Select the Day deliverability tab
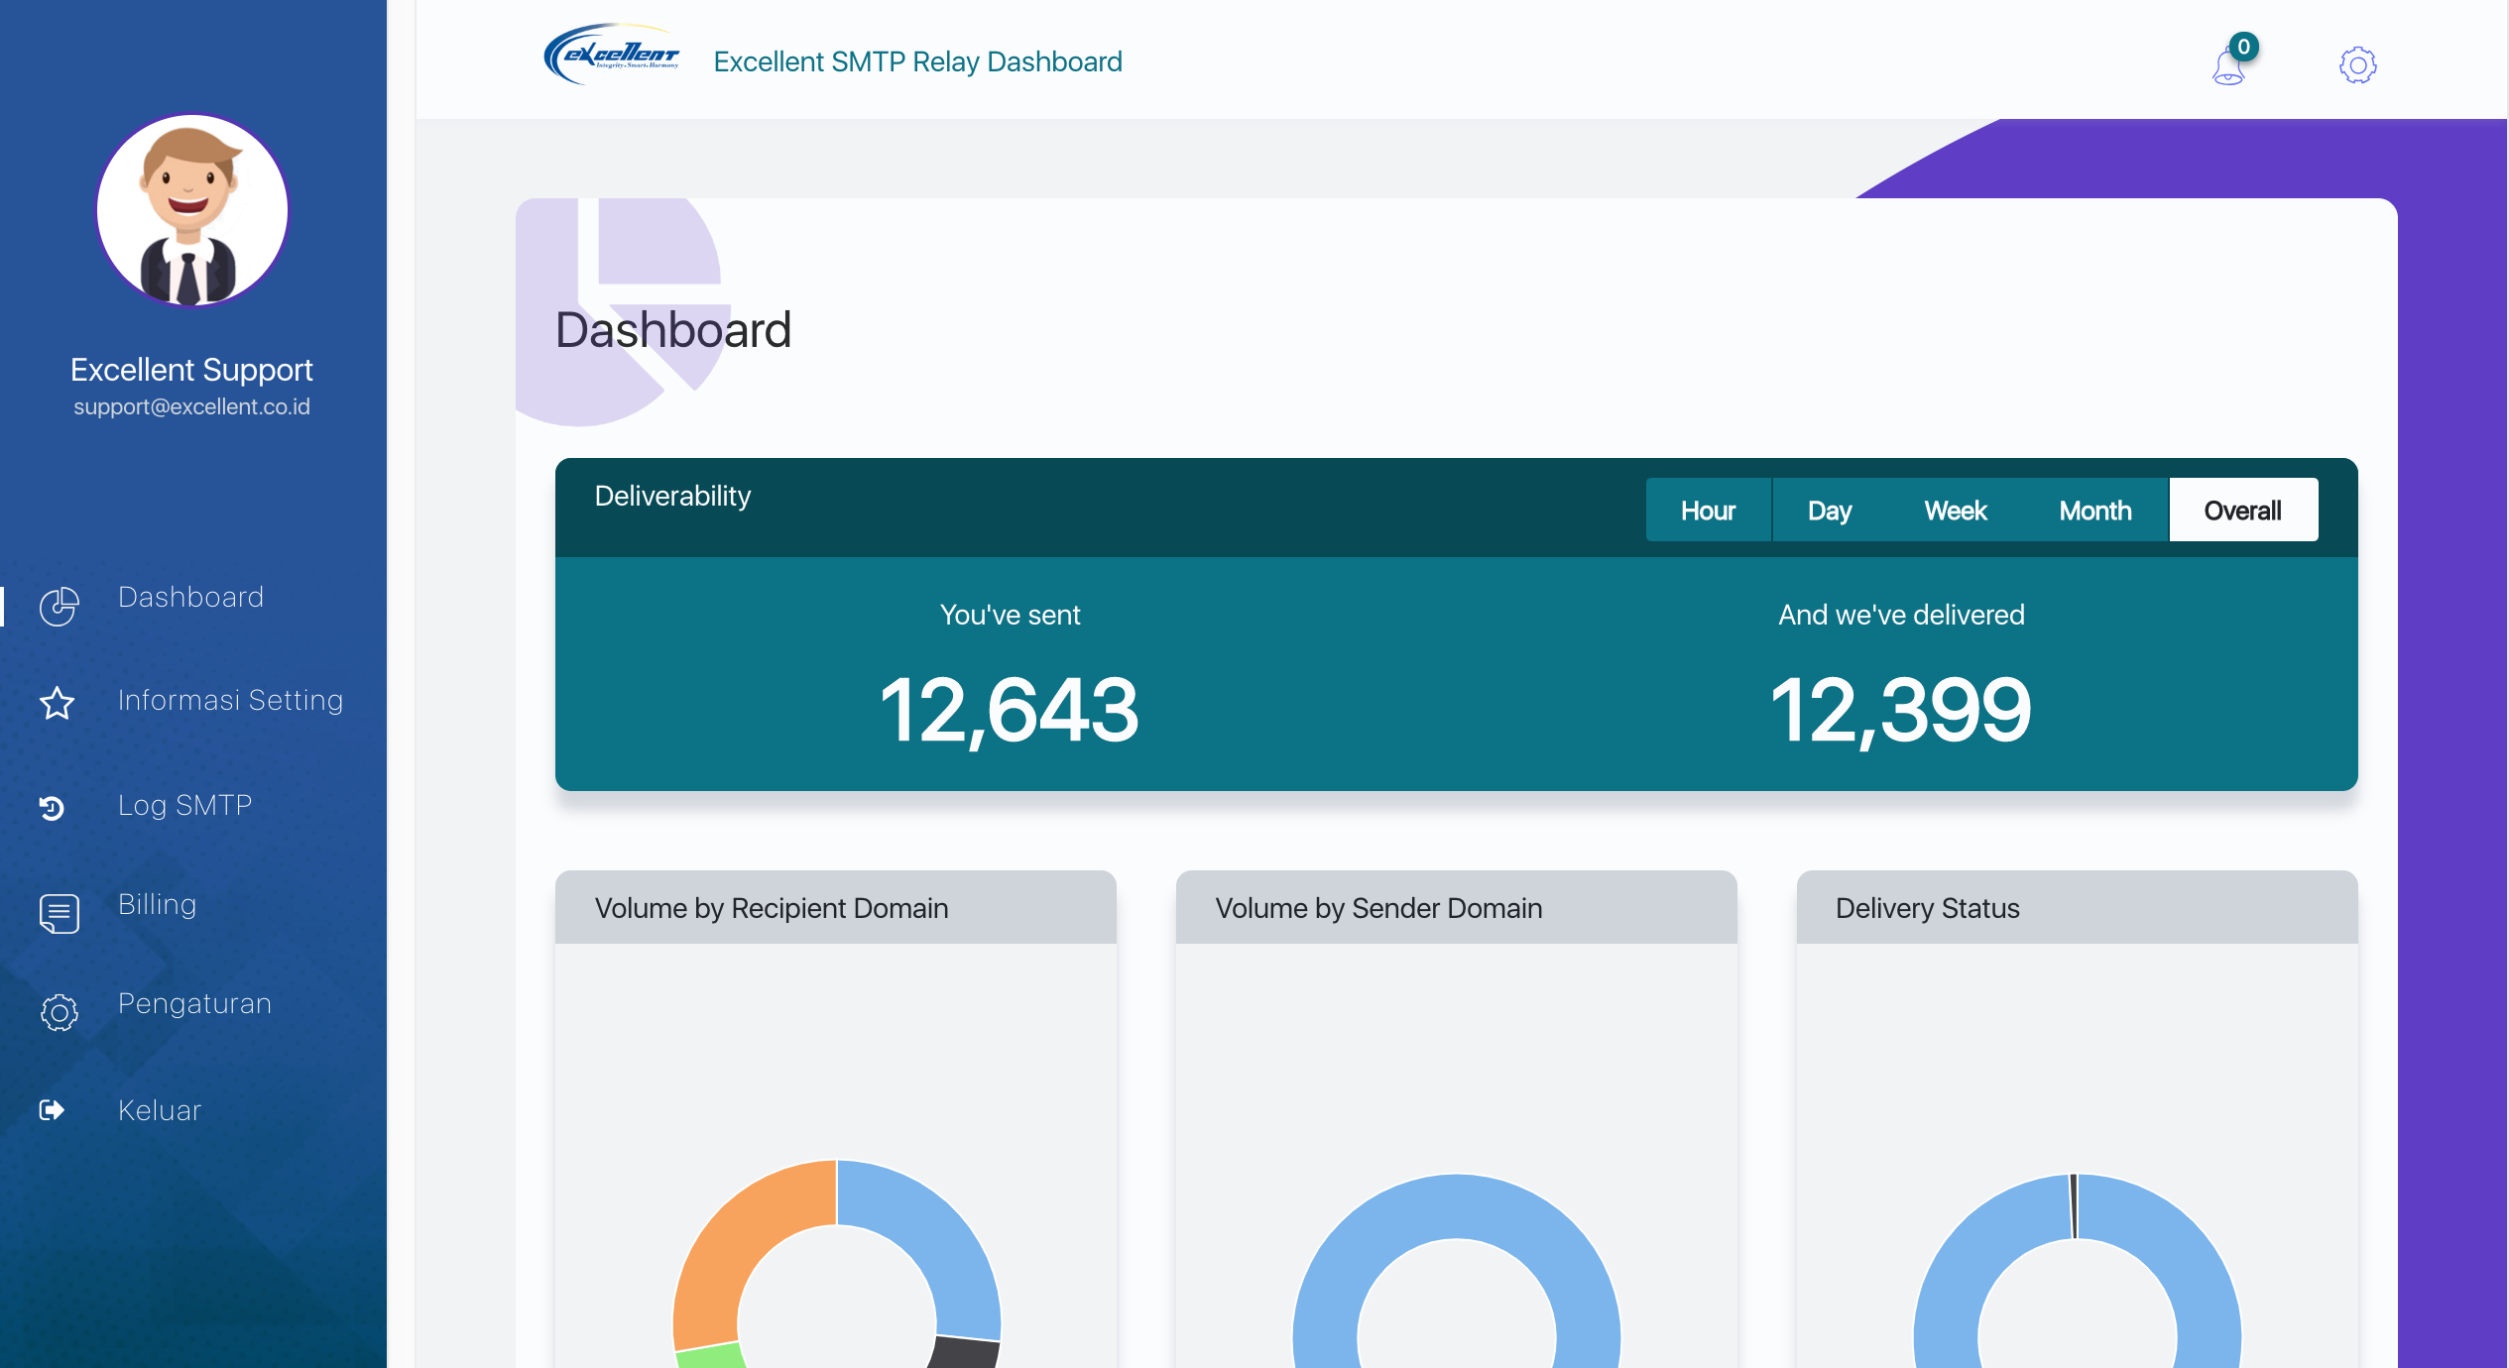The width and height of the screenshot is (2509, 1368). (1829, 511)
